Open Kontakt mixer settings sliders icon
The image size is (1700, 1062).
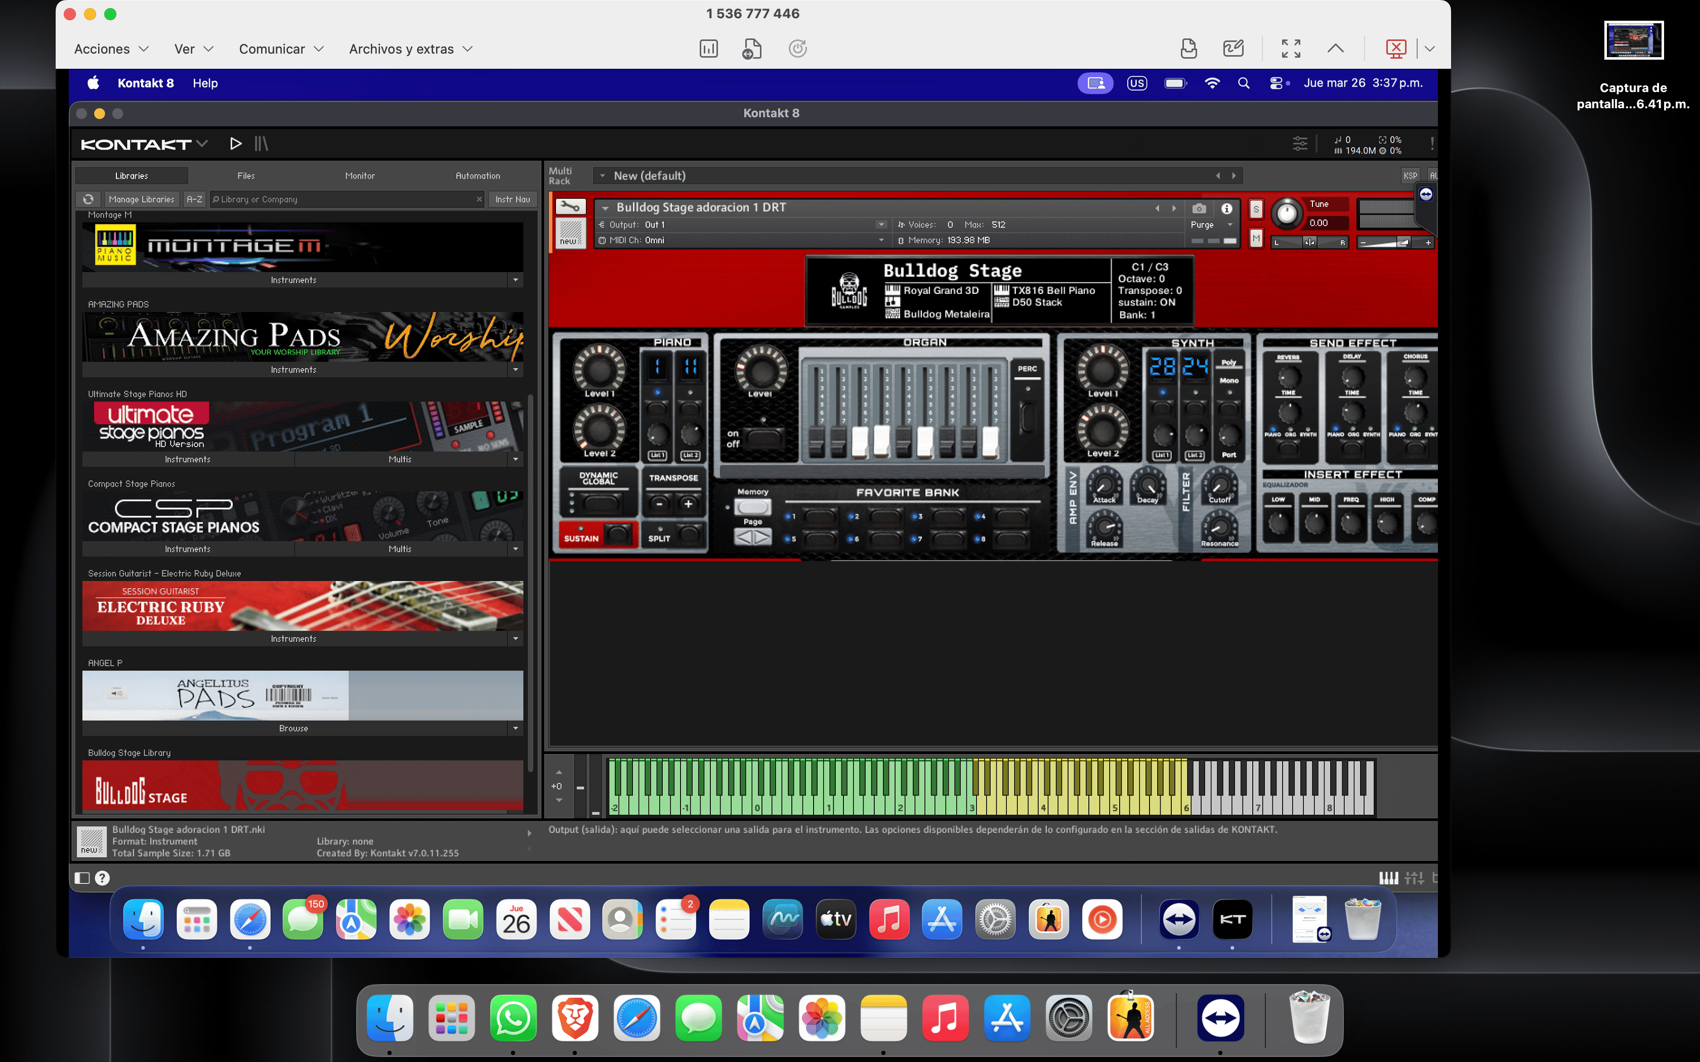coord(1300,143)
